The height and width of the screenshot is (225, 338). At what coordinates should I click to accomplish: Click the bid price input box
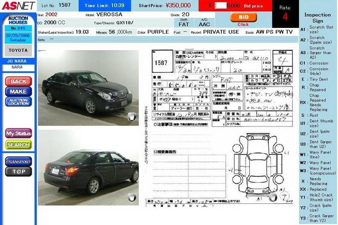221,6
